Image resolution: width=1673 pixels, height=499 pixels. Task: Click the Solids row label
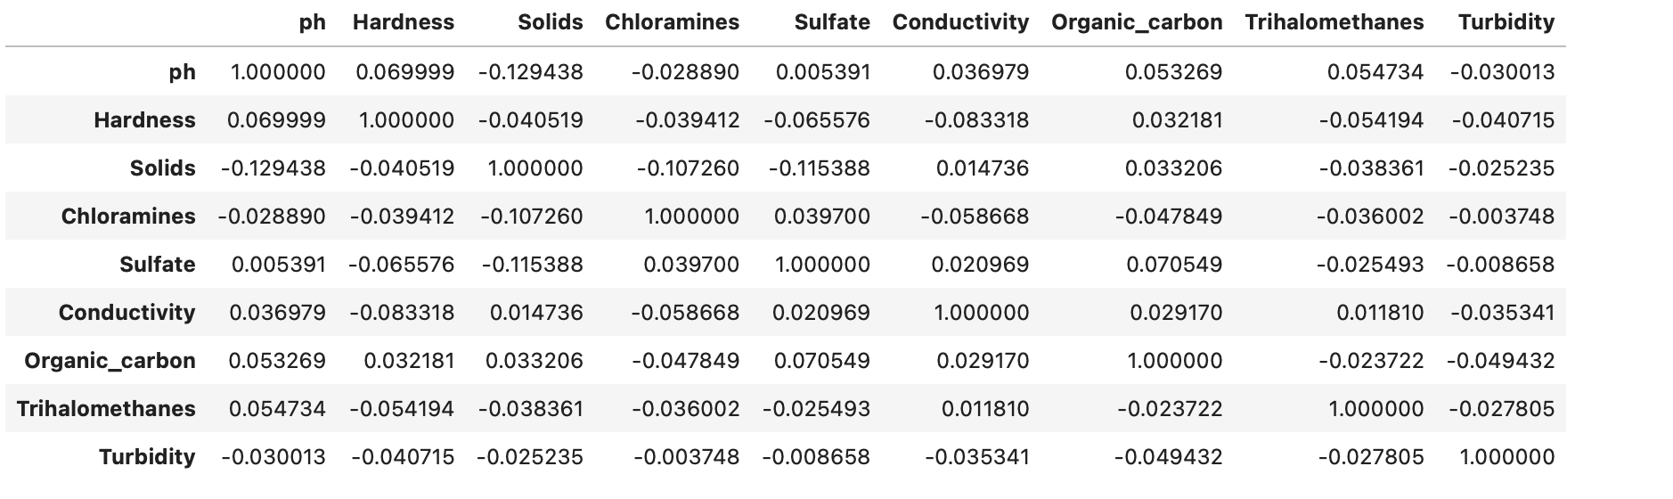162,168
